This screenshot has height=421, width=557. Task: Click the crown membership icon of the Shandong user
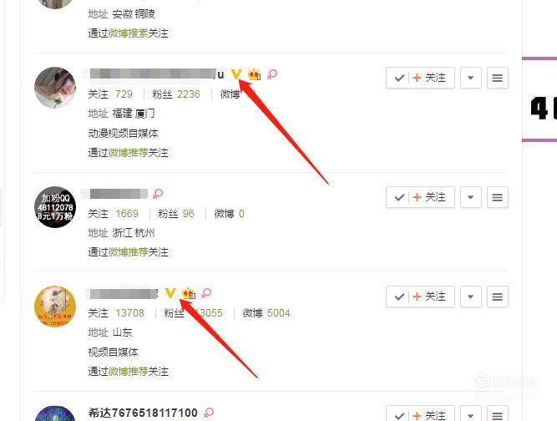[189, 293]
